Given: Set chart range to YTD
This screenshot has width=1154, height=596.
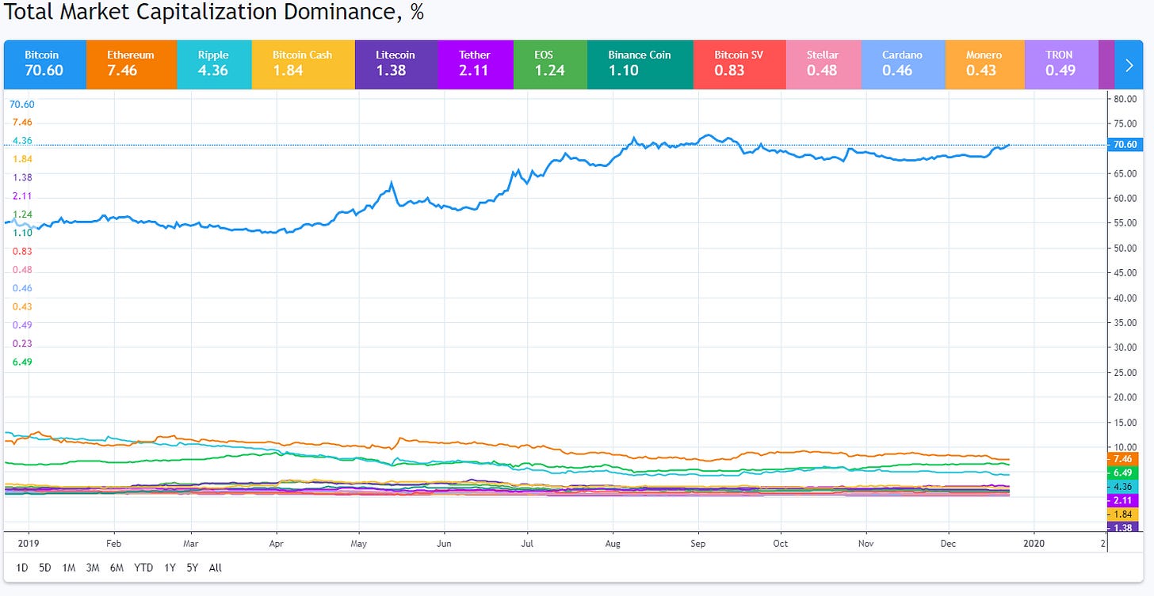Looking at the screenshot, I should click(143, 568).
